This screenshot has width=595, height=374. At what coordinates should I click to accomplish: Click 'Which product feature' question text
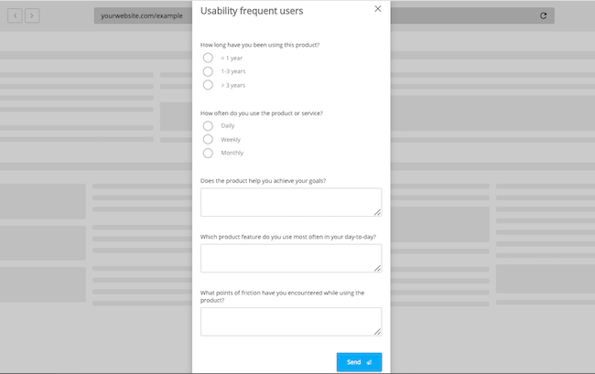pos(288,237)
